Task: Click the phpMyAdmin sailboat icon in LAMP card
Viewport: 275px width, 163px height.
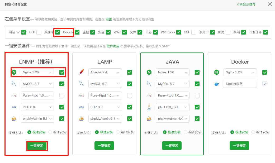Action: tap(82, 119)
